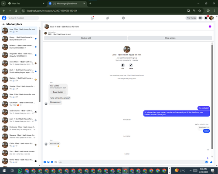Choose a sticker in composer
This screenshot has width=218, height=174.
pos(52,162)
